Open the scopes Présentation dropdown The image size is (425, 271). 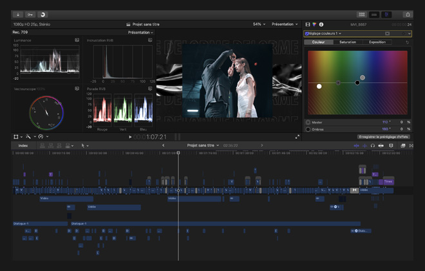pos(140,32)
